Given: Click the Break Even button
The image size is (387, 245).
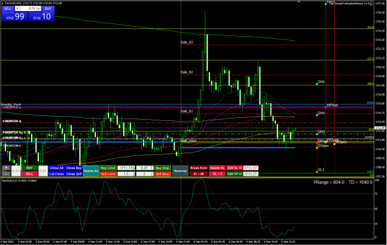Looking at the screenshot, I should pos(199,168).
